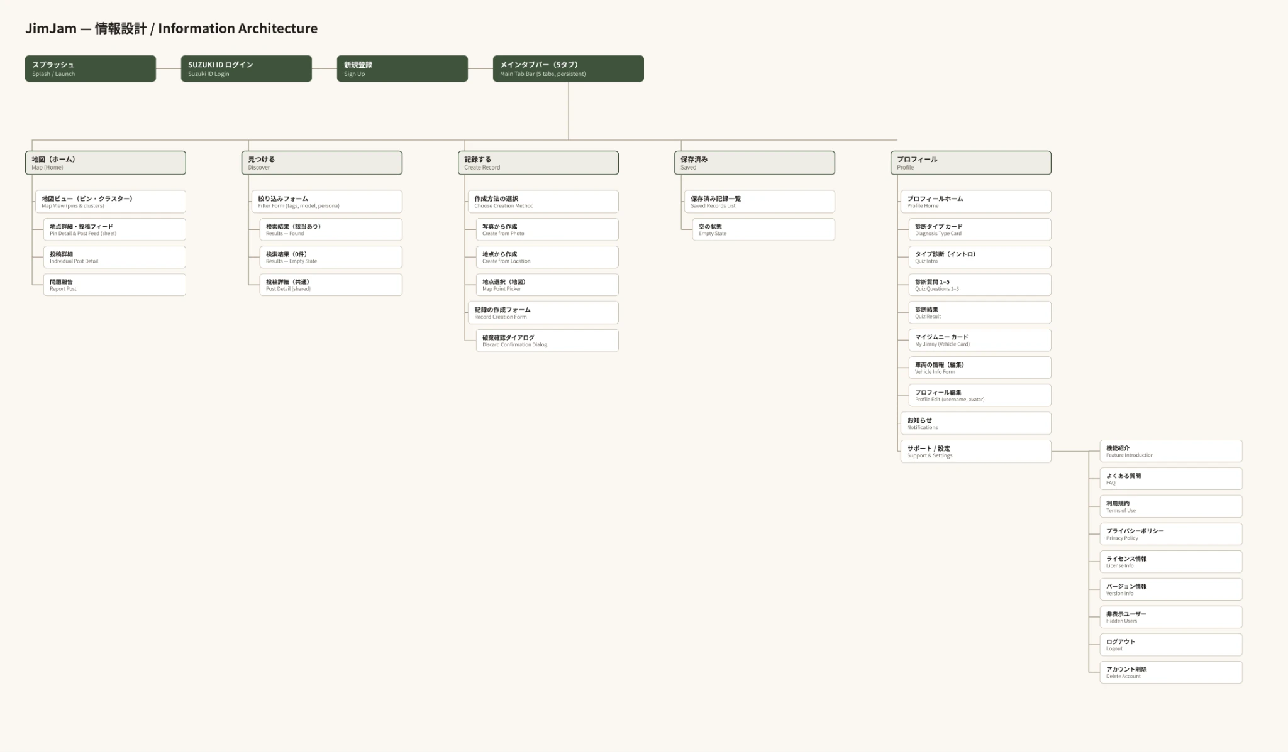Select the Choose Creation Method card

point(543,202)
